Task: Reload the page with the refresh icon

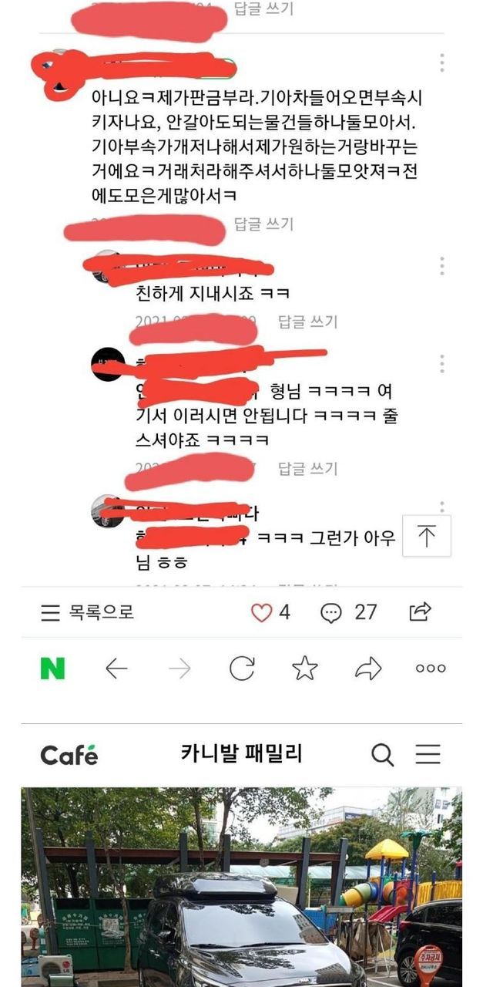Action: click(242, 669)
